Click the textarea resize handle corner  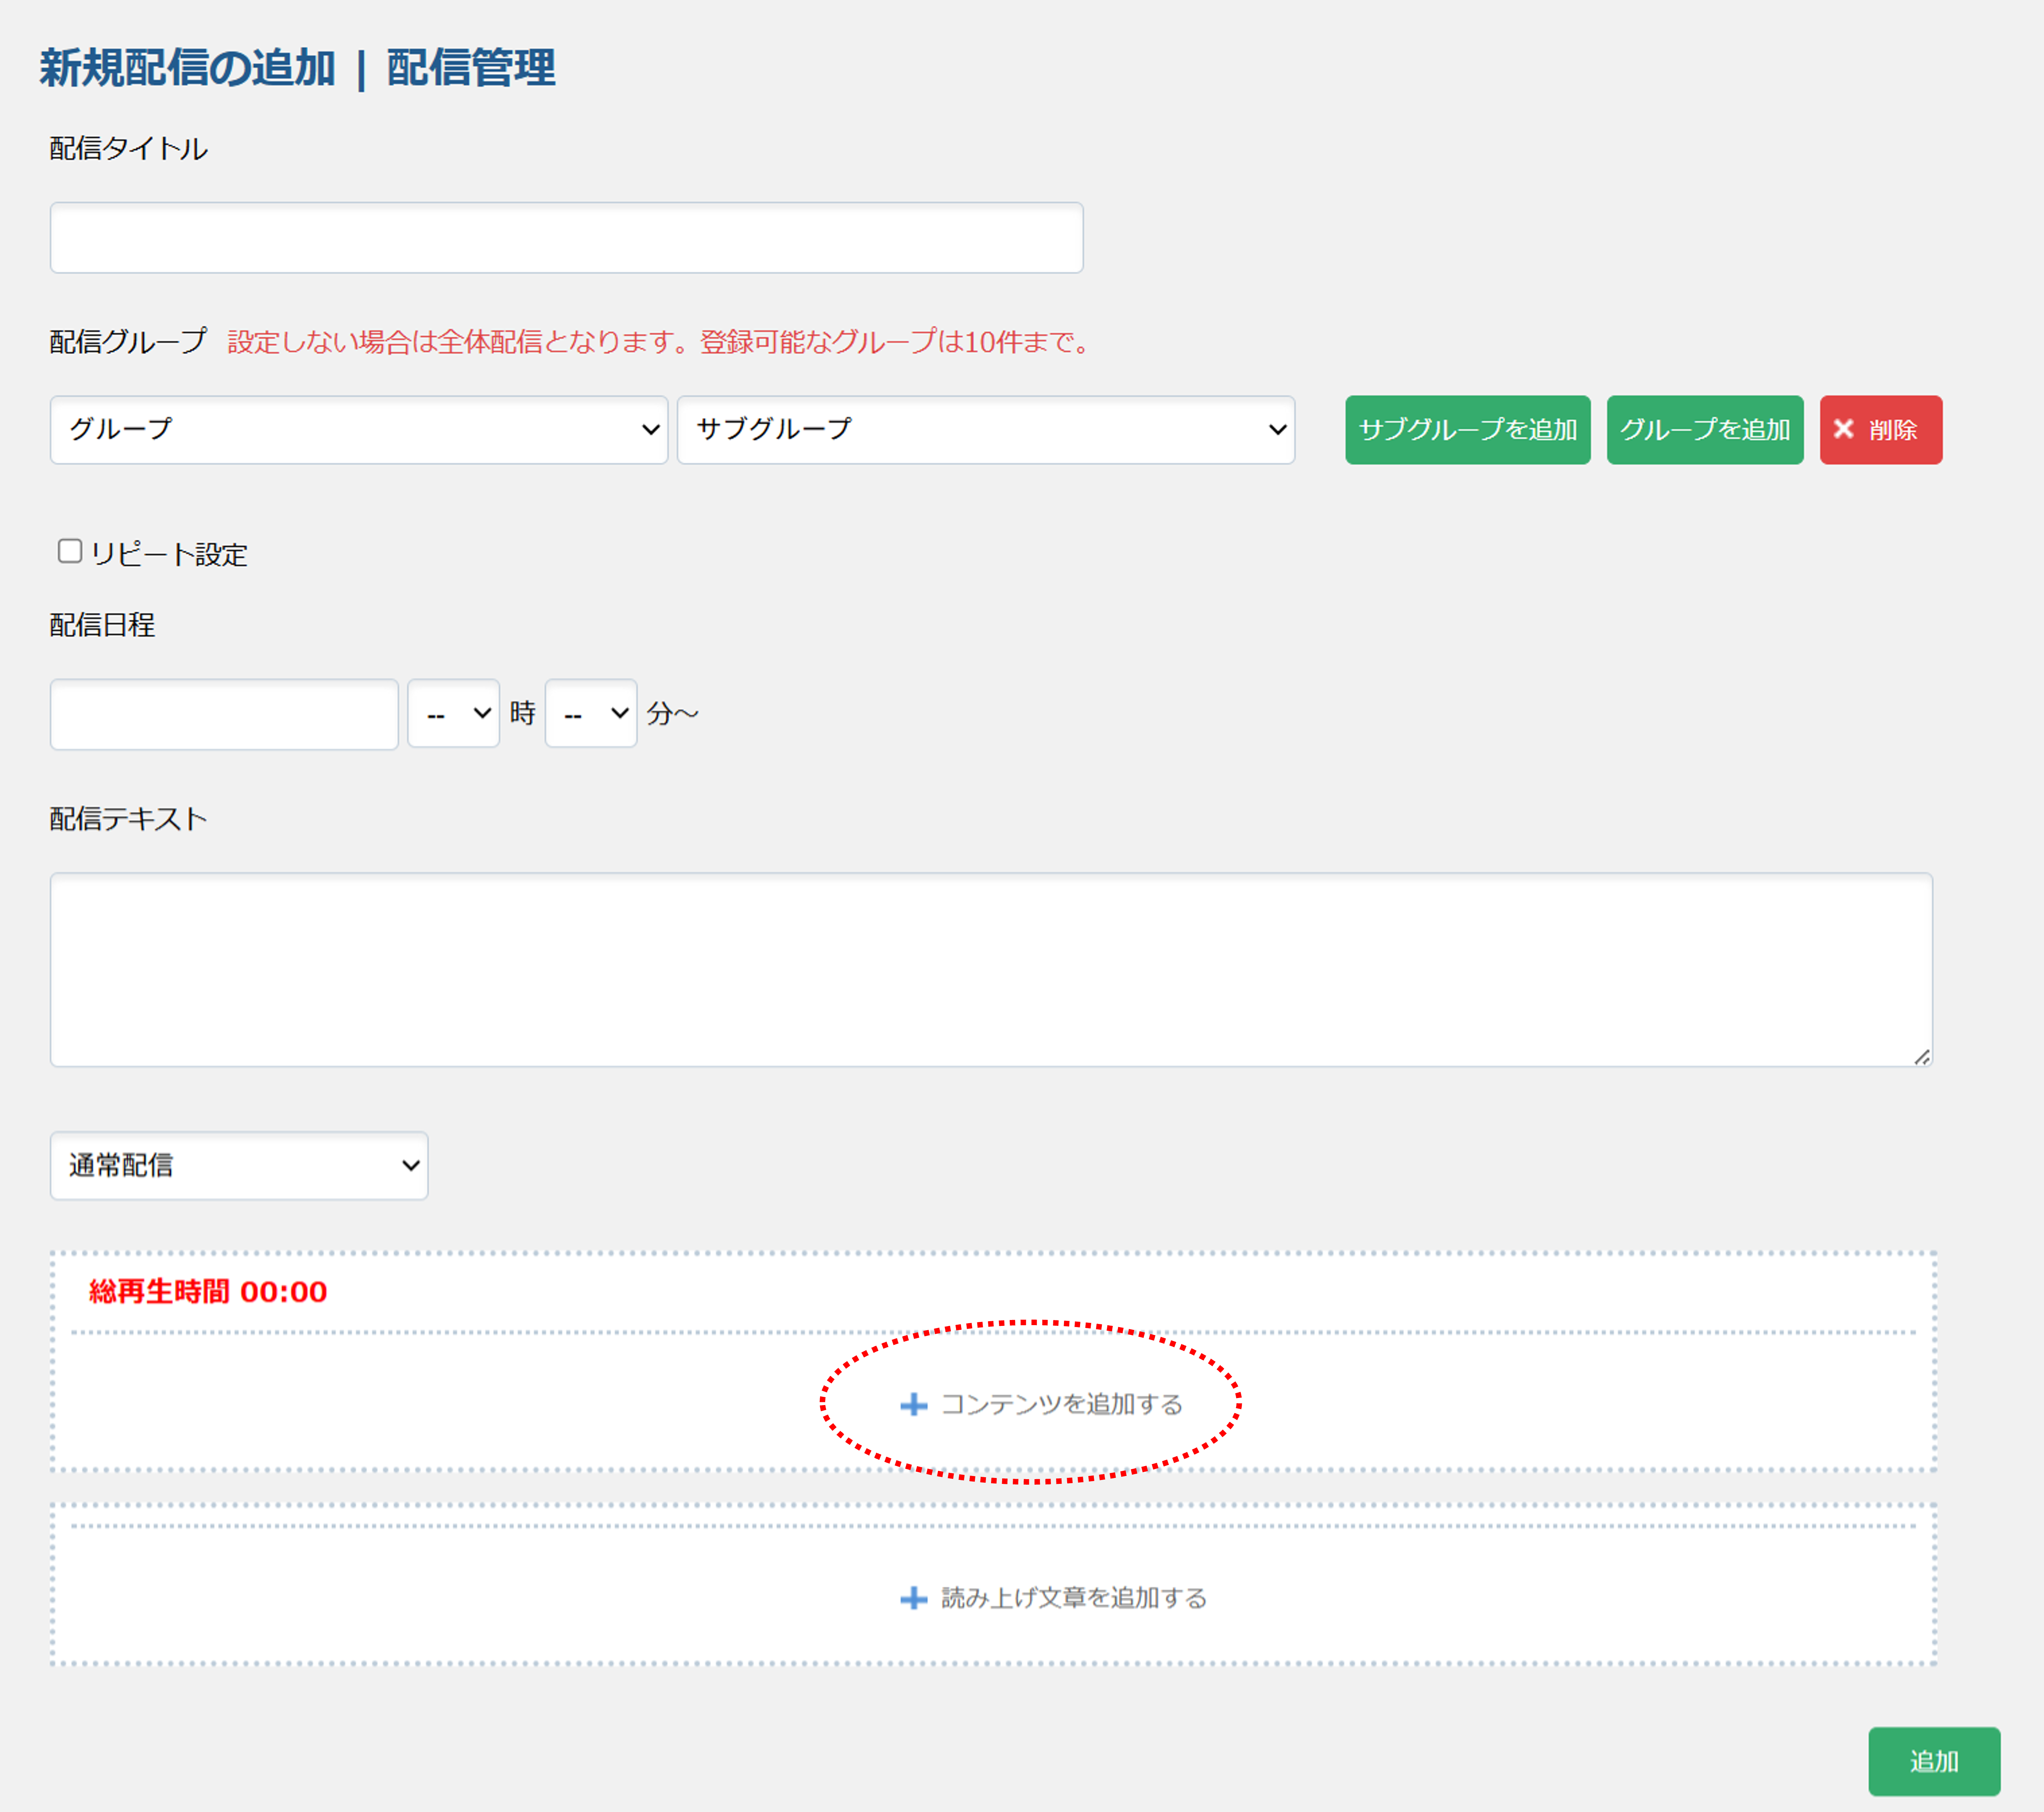pos(1921,1057)
